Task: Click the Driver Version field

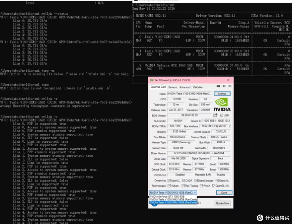Action: coord(199,153)
